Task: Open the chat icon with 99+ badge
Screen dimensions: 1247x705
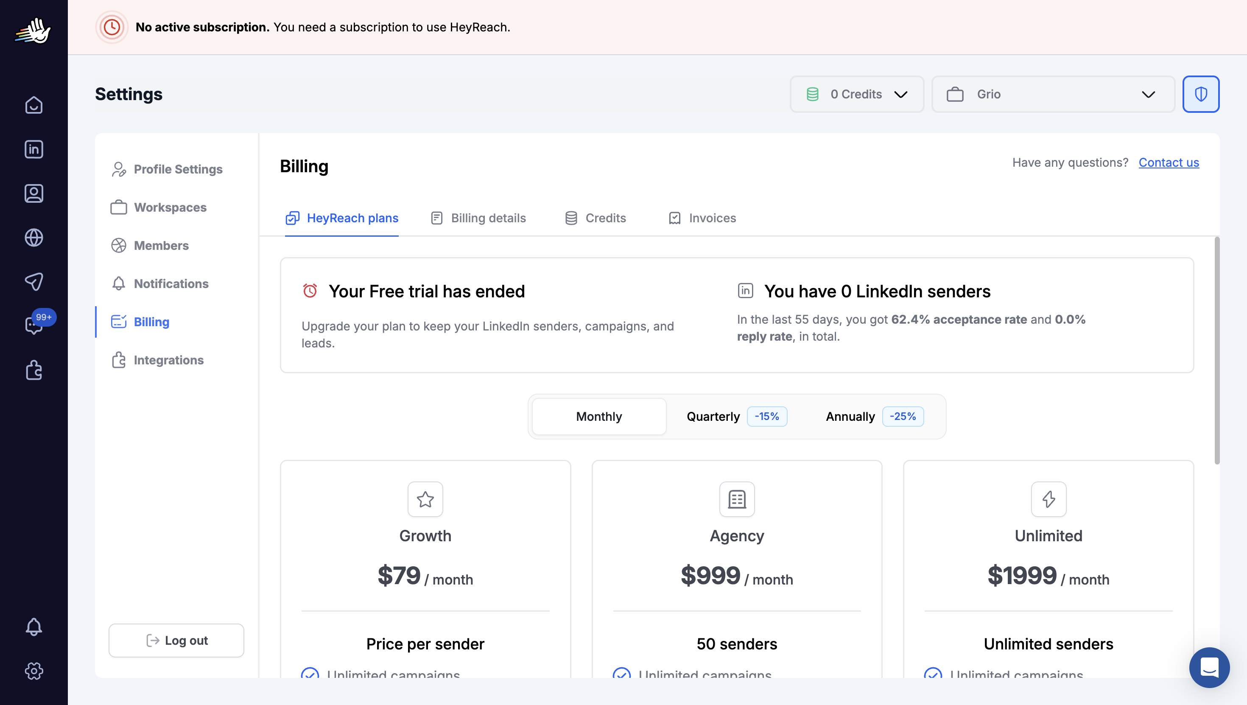Action: (34, 325)
